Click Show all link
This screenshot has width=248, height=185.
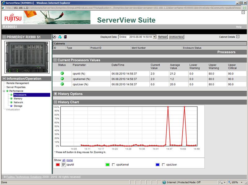click(x=64, y=160)
